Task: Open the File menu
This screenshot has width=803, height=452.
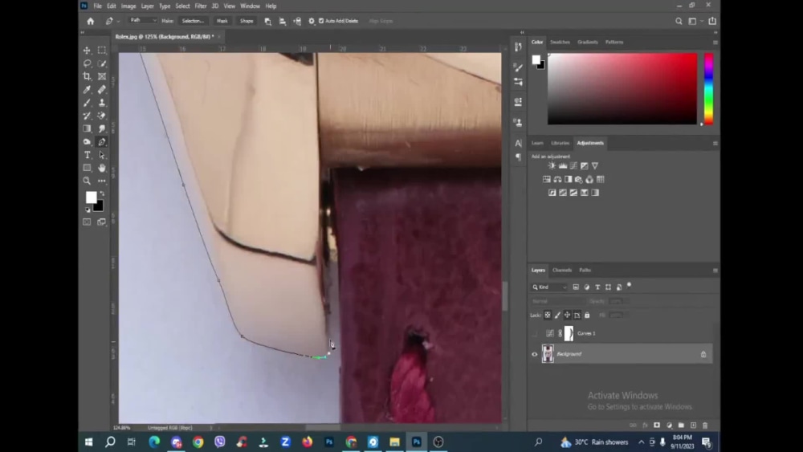Action: pyautogui.click(x=97, y=6)
